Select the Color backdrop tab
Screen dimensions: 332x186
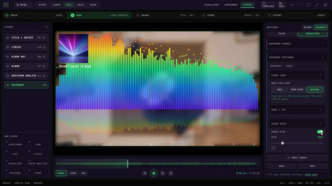[x=282, y=34]
